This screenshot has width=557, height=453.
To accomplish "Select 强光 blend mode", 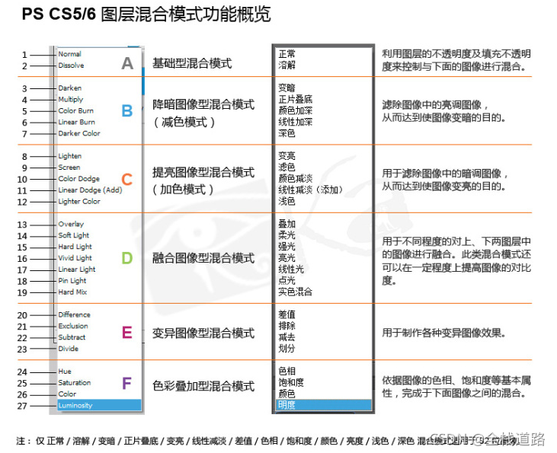I will coord(287,247).
